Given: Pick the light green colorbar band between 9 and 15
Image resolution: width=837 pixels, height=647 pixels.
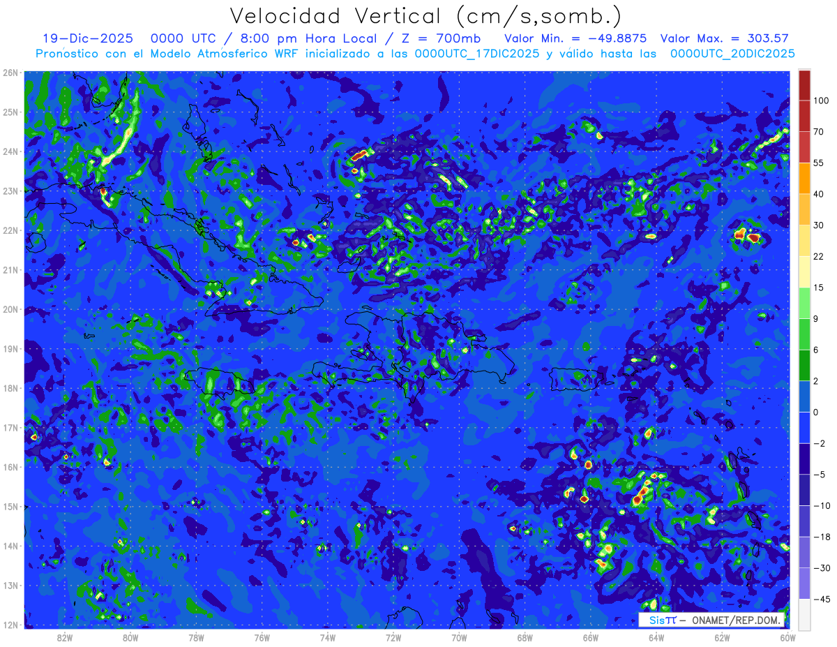Looking at the screenshot, I should coord(804,304).
